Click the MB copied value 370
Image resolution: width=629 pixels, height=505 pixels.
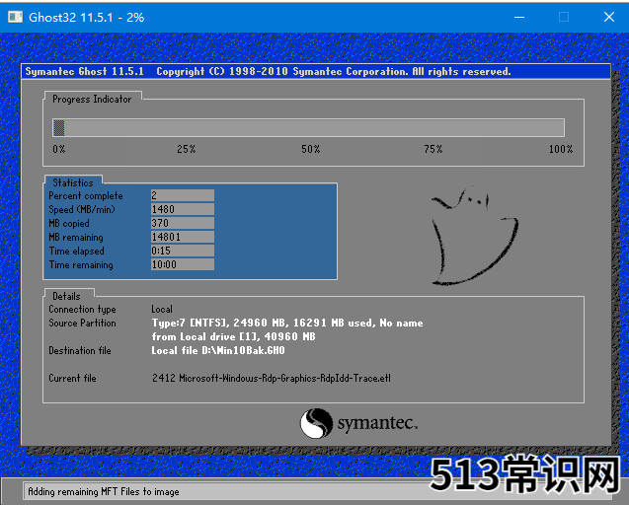(x=183, y=223)
